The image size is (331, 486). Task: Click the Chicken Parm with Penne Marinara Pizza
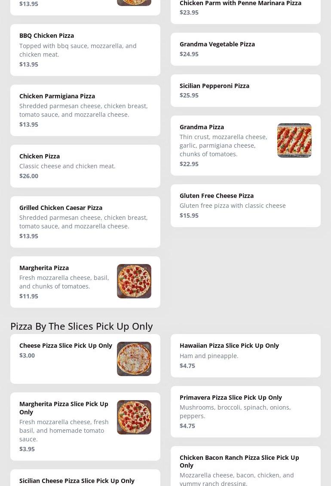240,4
